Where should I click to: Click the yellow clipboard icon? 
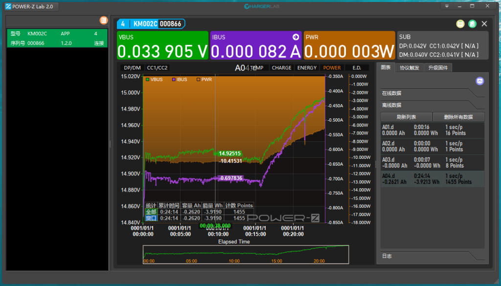coord(460,24)
